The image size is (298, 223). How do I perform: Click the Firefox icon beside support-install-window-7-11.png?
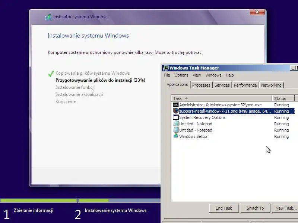175,111
